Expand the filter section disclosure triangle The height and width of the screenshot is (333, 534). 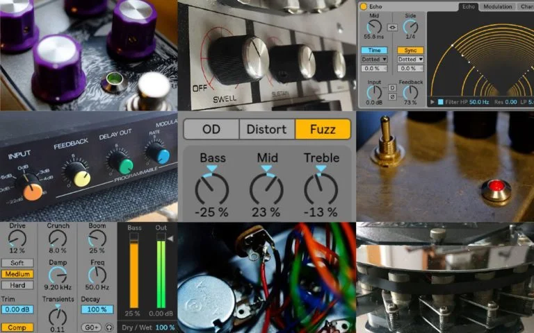[432, 101]
